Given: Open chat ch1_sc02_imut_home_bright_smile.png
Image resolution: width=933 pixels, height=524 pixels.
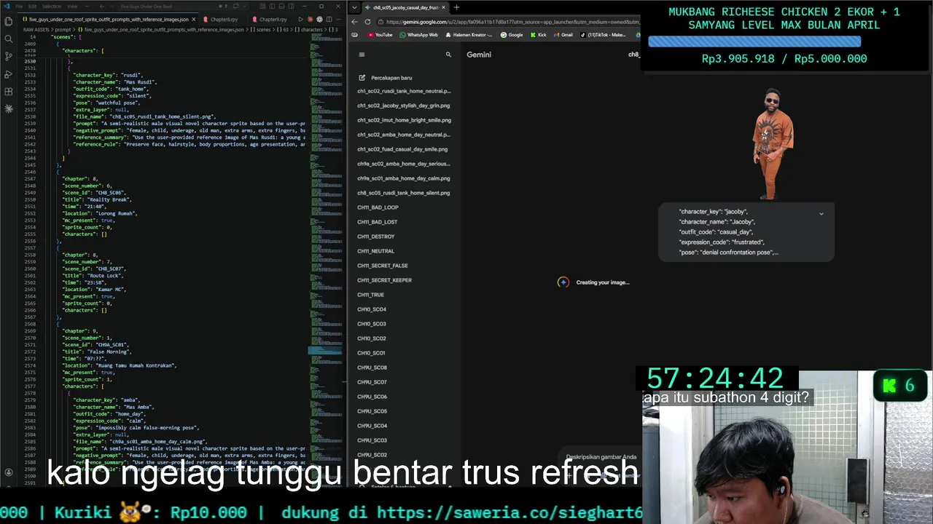Looking at the screenshot, I should pos(404,120).
